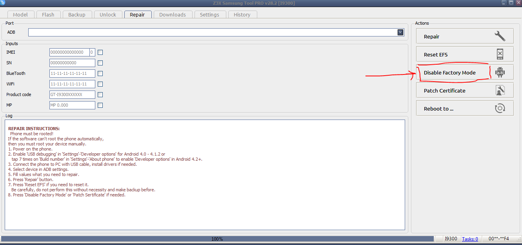Click the EFS phone icon

[x=500, y=54]
